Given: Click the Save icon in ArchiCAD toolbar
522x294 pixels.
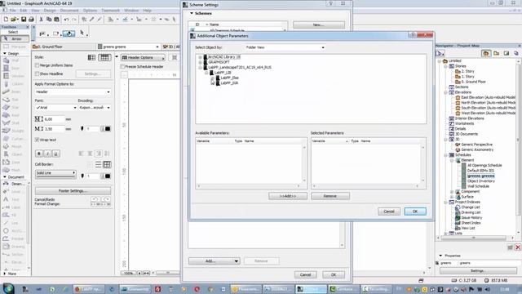Looking at the screenshot, I should (x=24, y=20).
